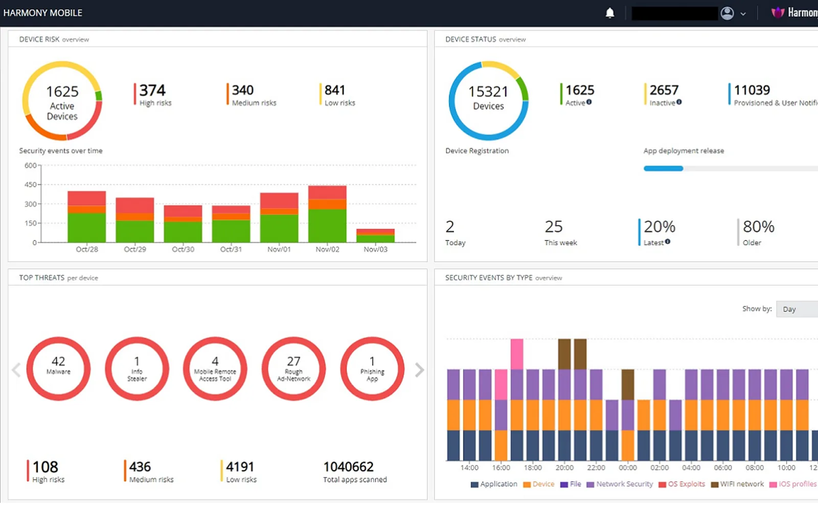The image size is (818, 511).
Task: Select the Rough Ad-Network threat circle
Action: pos(293,368)
